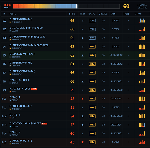This screenshot has width=150, height=148.
Task: Click the Stupid-Smart gradient meter bar
Action: 66,7
